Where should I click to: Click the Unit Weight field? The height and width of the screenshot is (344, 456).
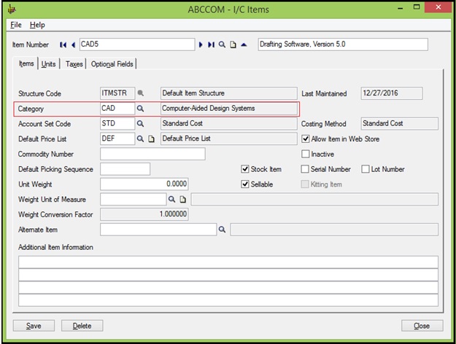click(x=144, y=184)
